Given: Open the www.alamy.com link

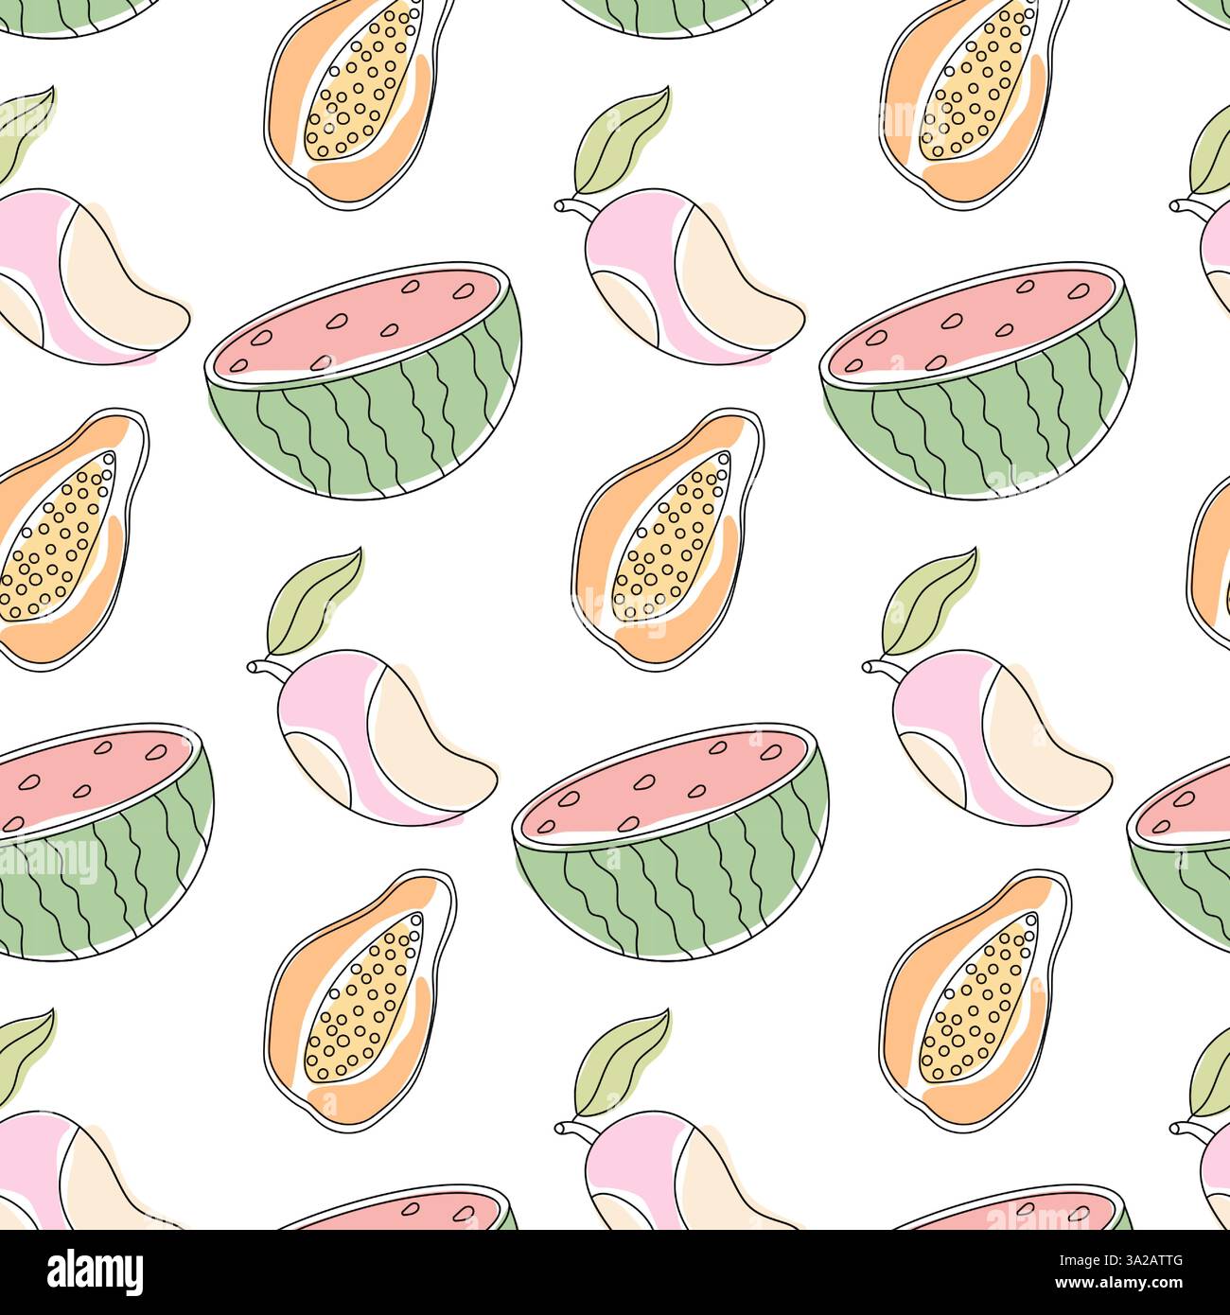Looking at the screenshot, I should tap(1119, 1283).
